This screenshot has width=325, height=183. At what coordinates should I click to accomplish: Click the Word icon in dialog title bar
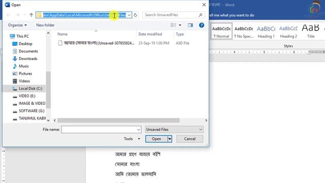point(8,5)
